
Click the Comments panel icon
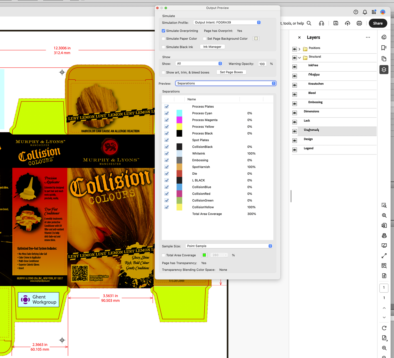(x=384, y=37)
